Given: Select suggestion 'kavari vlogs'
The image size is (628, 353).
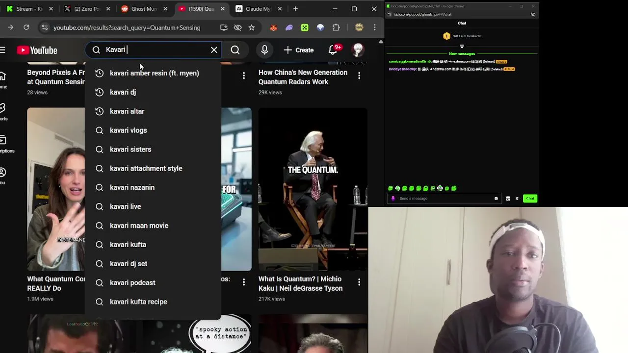Looking at the screenshot, I should [153, 130].
